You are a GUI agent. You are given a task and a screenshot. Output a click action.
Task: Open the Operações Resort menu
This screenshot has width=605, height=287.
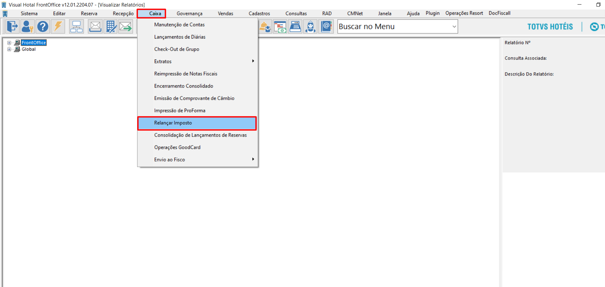pyautogui.click(x=464, y=13)
